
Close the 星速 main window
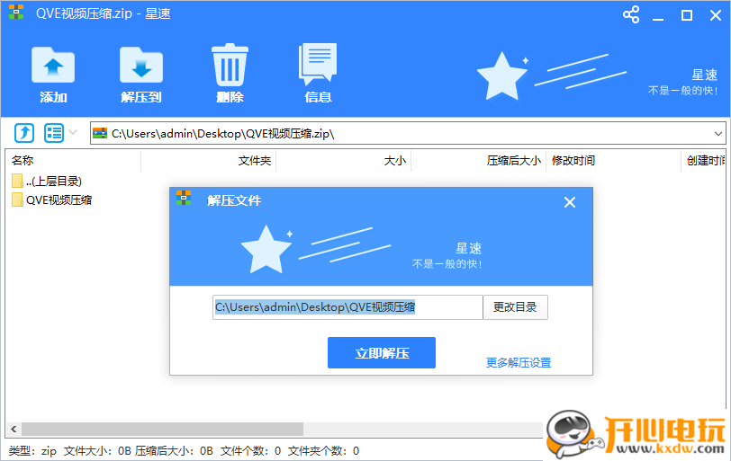(x=716, y=15)
